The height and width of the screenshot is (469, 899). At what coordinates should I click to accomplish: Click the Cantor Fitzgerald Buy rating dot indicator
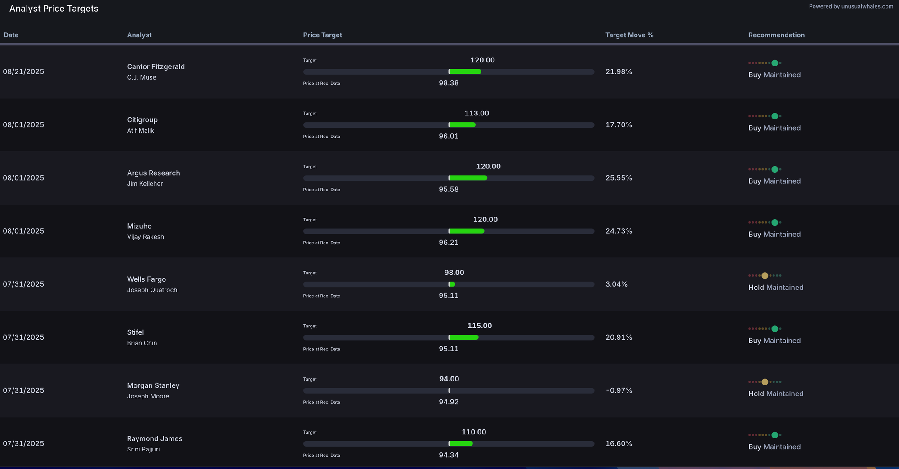click(x=765, y=63)
